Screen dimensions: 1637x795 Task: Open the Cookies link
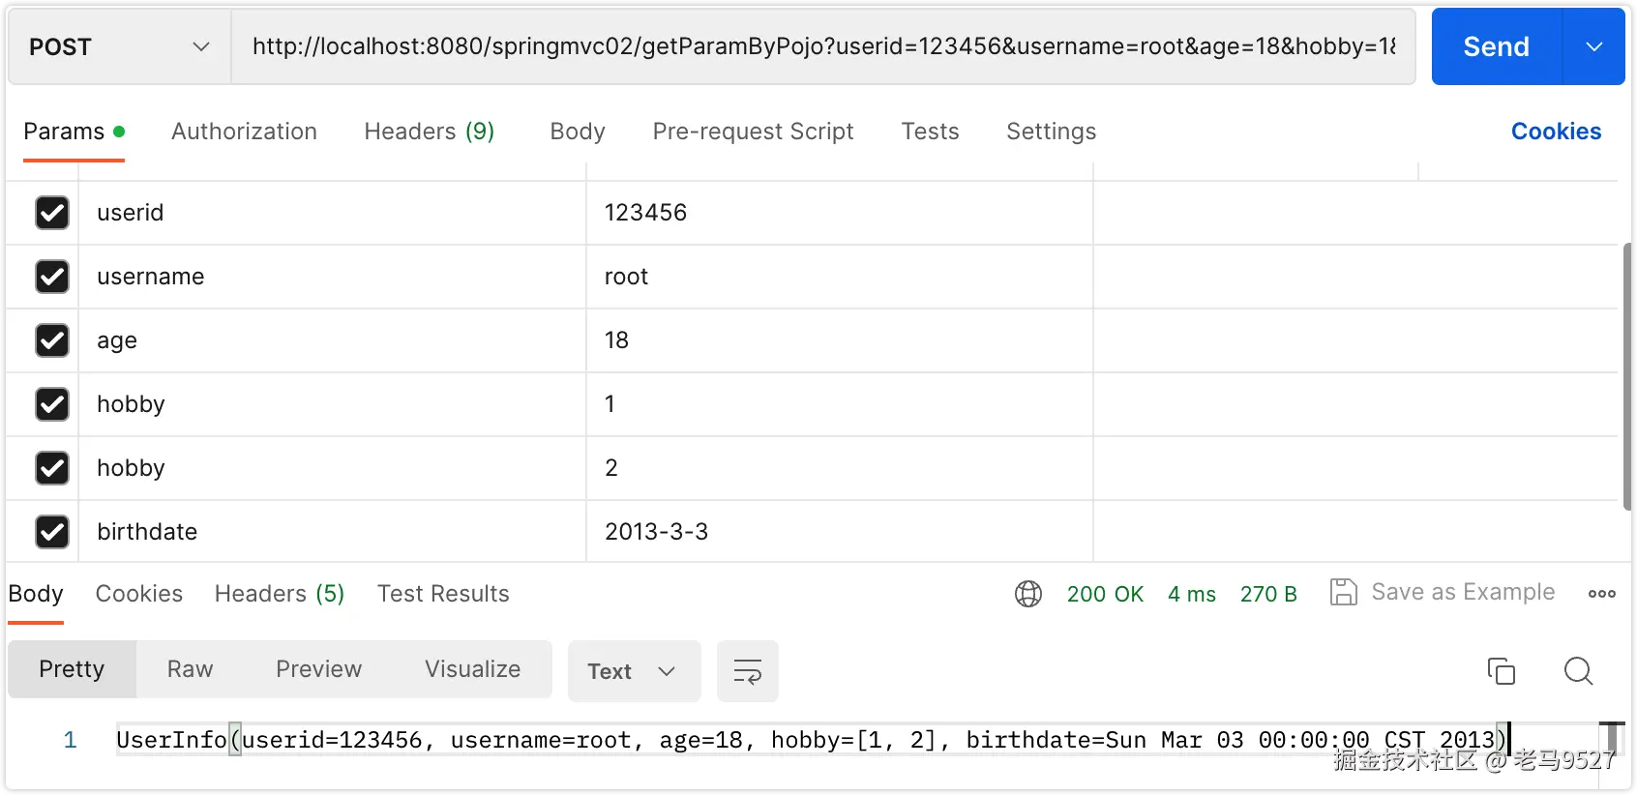1556,132
